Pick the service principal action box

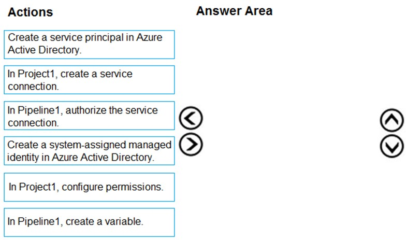(x=89, y=45)
